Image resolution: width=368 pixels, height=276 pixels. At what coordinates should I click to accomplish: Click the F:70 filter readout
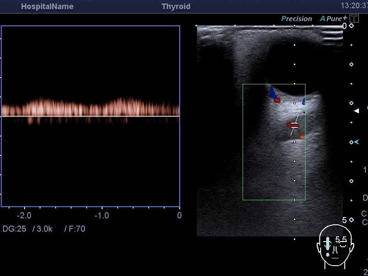pyautogui.click(x=77, y=229)
